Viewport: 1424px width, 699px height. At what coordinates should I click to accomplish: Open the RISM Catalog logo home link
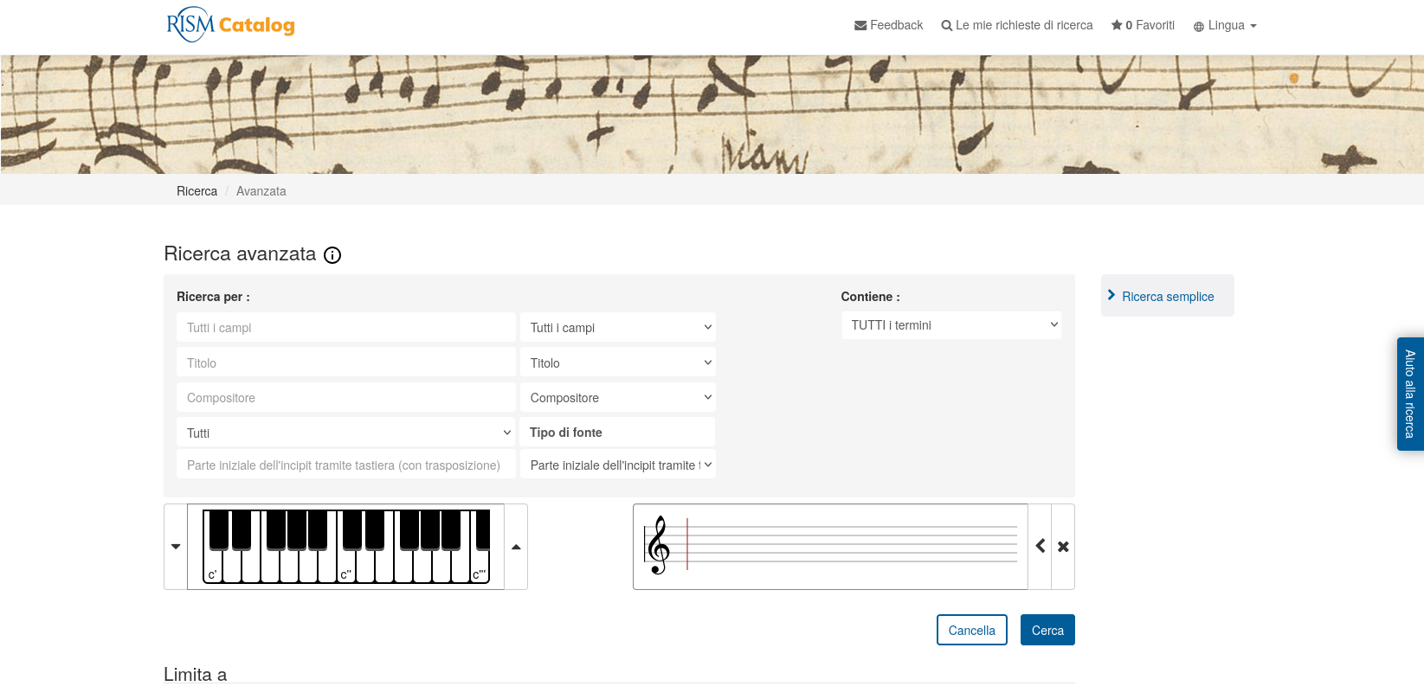230,24
